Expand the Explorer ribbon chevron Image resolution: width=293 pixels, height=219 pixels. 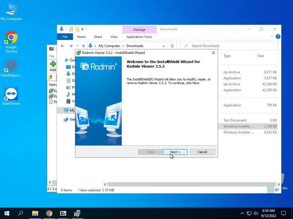point(272,37)
